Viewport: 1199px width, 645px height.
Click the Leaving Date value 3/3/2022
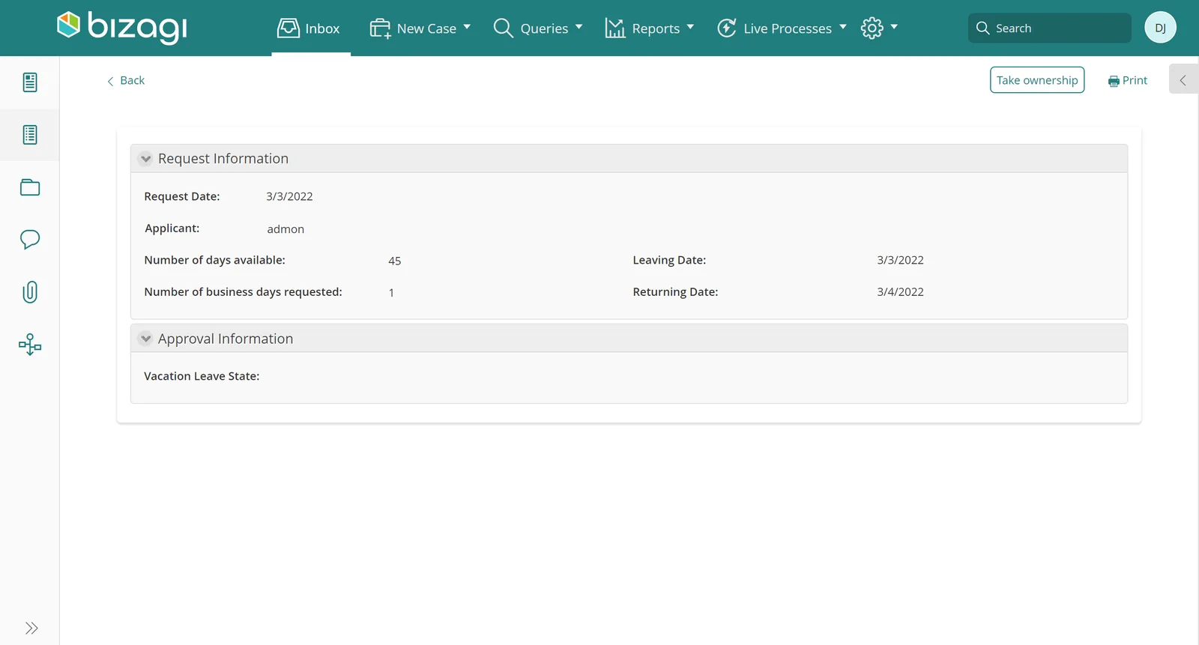pyautogui.click(x=900, y=260)
